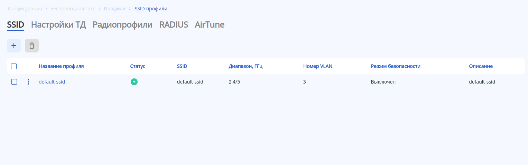The width and height of the screenshot is (528, 165).
Task: Click the Режим безопасности column header
Action: coord(396,66)
